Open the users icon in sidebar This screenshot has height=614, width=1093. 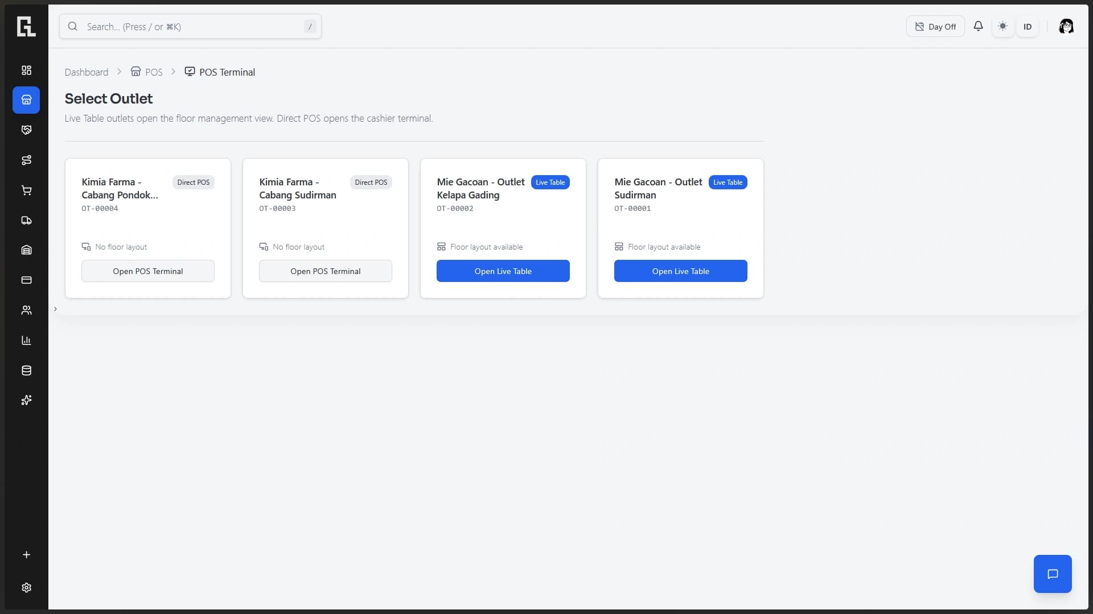pos(26,310)
